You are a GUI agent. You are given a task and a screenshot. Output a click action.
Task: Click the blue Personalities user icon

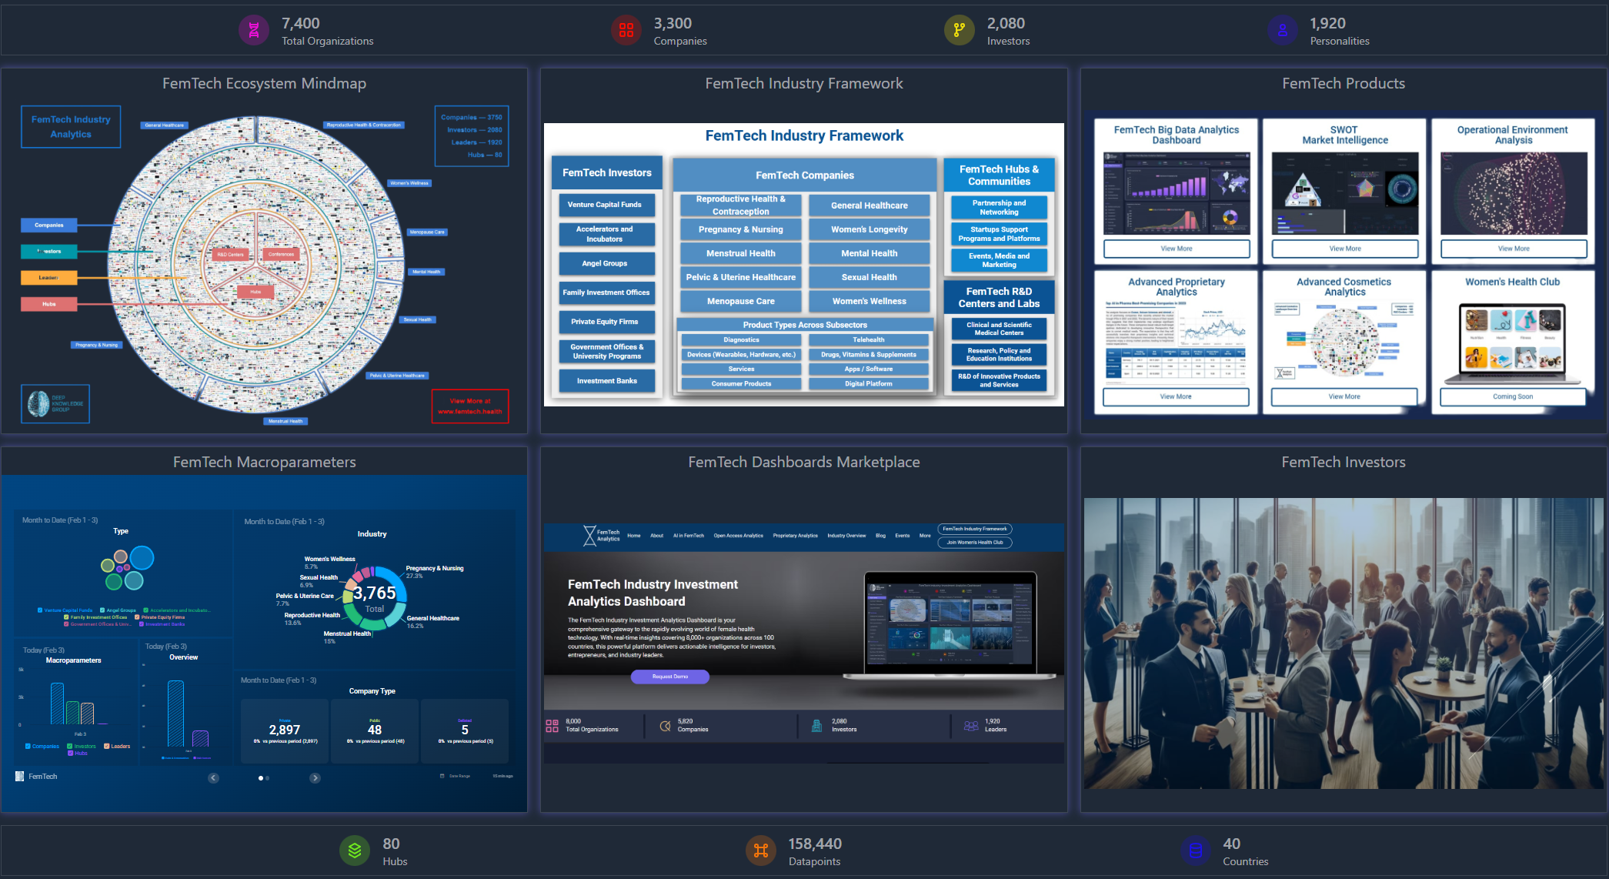click(1283, 31)
